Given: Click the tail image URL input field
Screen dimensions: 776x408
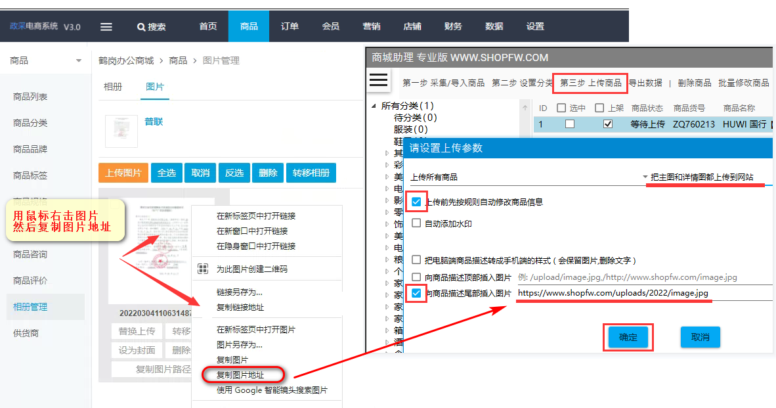Looking at the screenshot, I should coord(644,293).
